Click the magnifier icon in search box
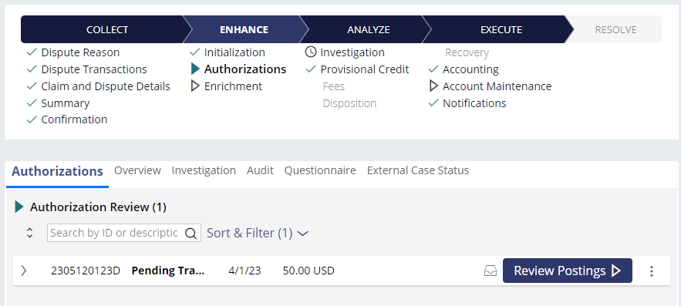 pos(190,233)
